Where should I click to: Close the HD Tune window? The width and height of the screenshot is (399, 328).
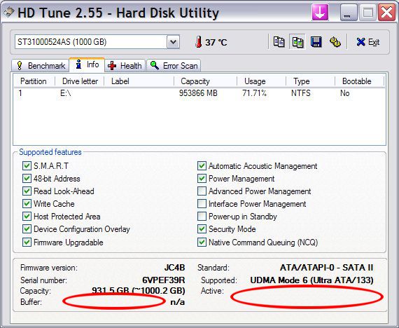coord(386,13)
